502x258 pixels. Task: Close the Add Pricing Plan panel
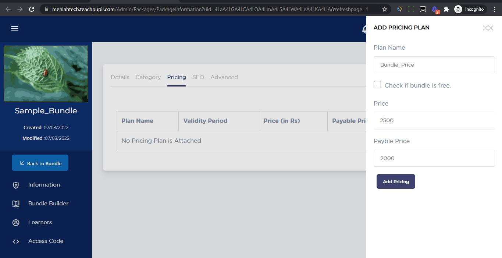tap(488, 28)
